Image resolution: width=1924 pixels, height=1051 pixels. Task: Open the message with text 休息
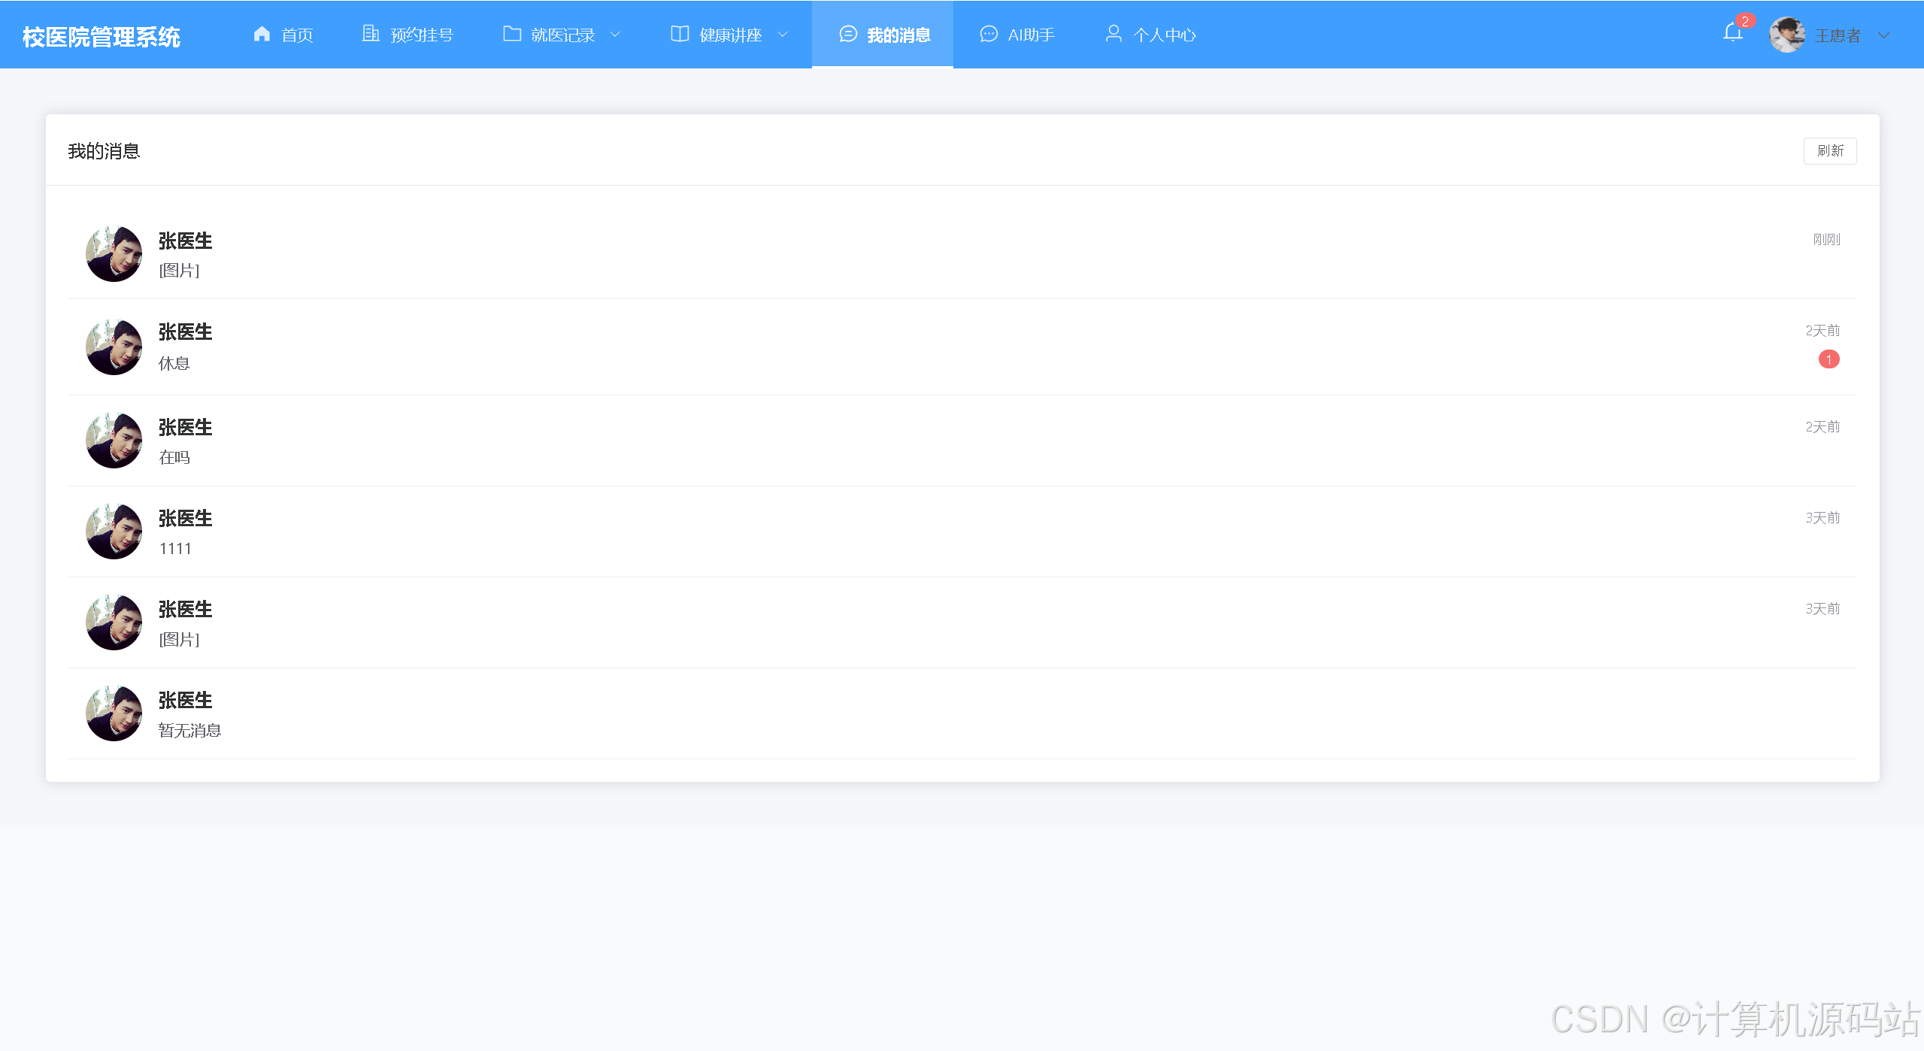click(962, 347)
